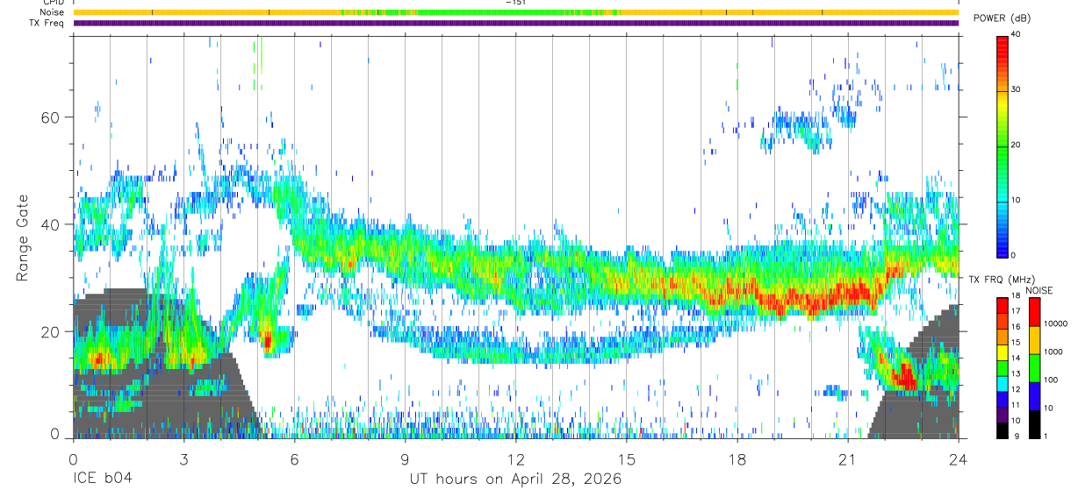Click the 3 hour tick on UT axis
1078x497 pixels.
tap(183, 458)
